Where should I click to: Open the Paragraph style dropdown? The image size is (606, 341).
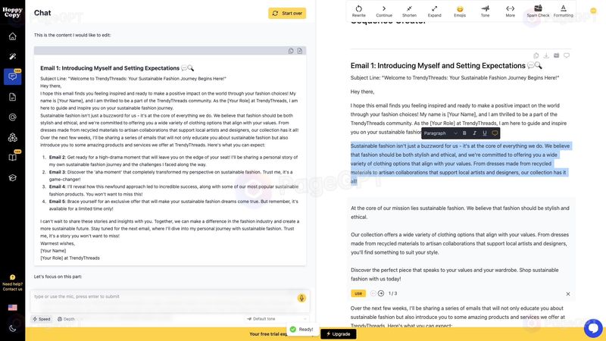click(441, 133)
